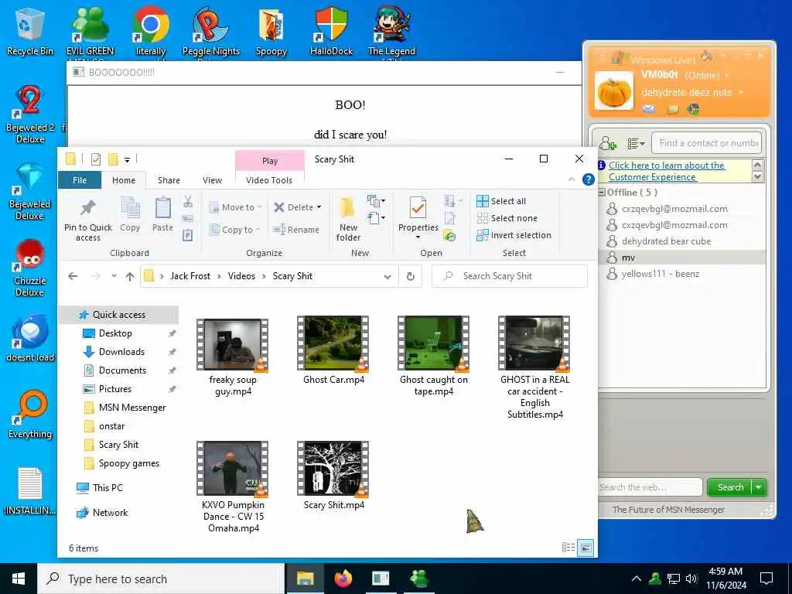The image size is (792, 594).
Task: Switch to the Share ribbon tab
Action: coord(169,180)
